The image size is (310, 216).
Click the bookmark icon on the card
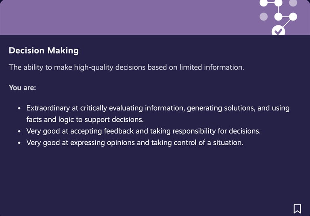click(297, 208)
